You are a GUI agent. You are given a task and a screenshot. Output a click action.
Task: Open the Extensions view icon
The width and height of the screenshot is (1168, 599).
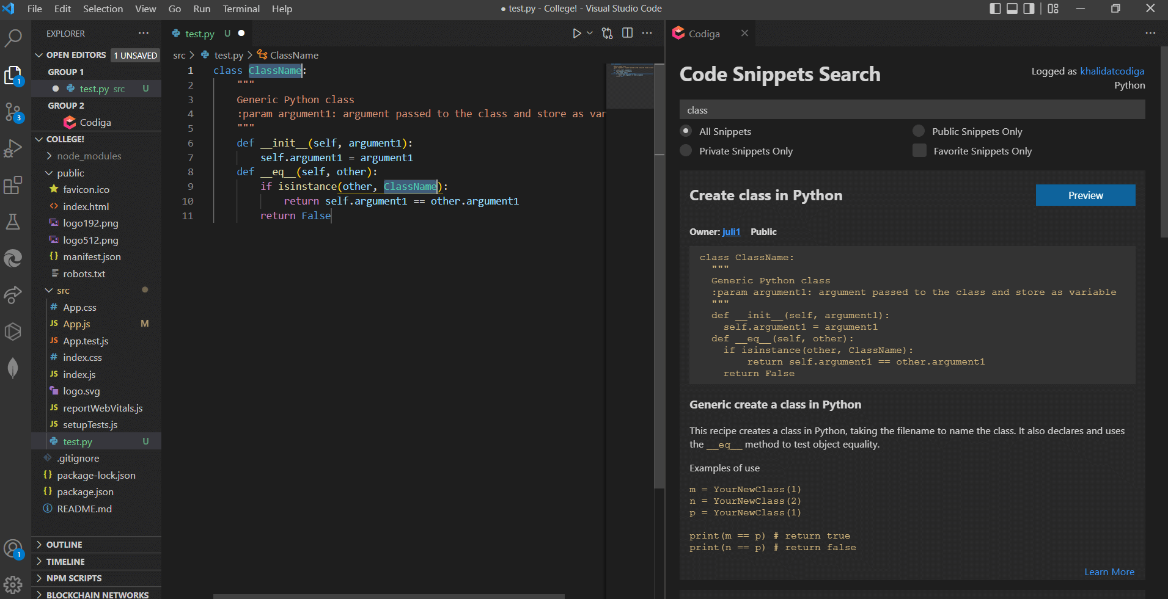tap(13, 185)
